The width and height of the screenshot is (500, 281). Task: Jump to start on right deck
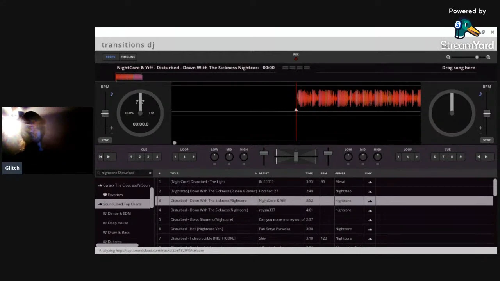pyautogui.click(x=478, y=157)
